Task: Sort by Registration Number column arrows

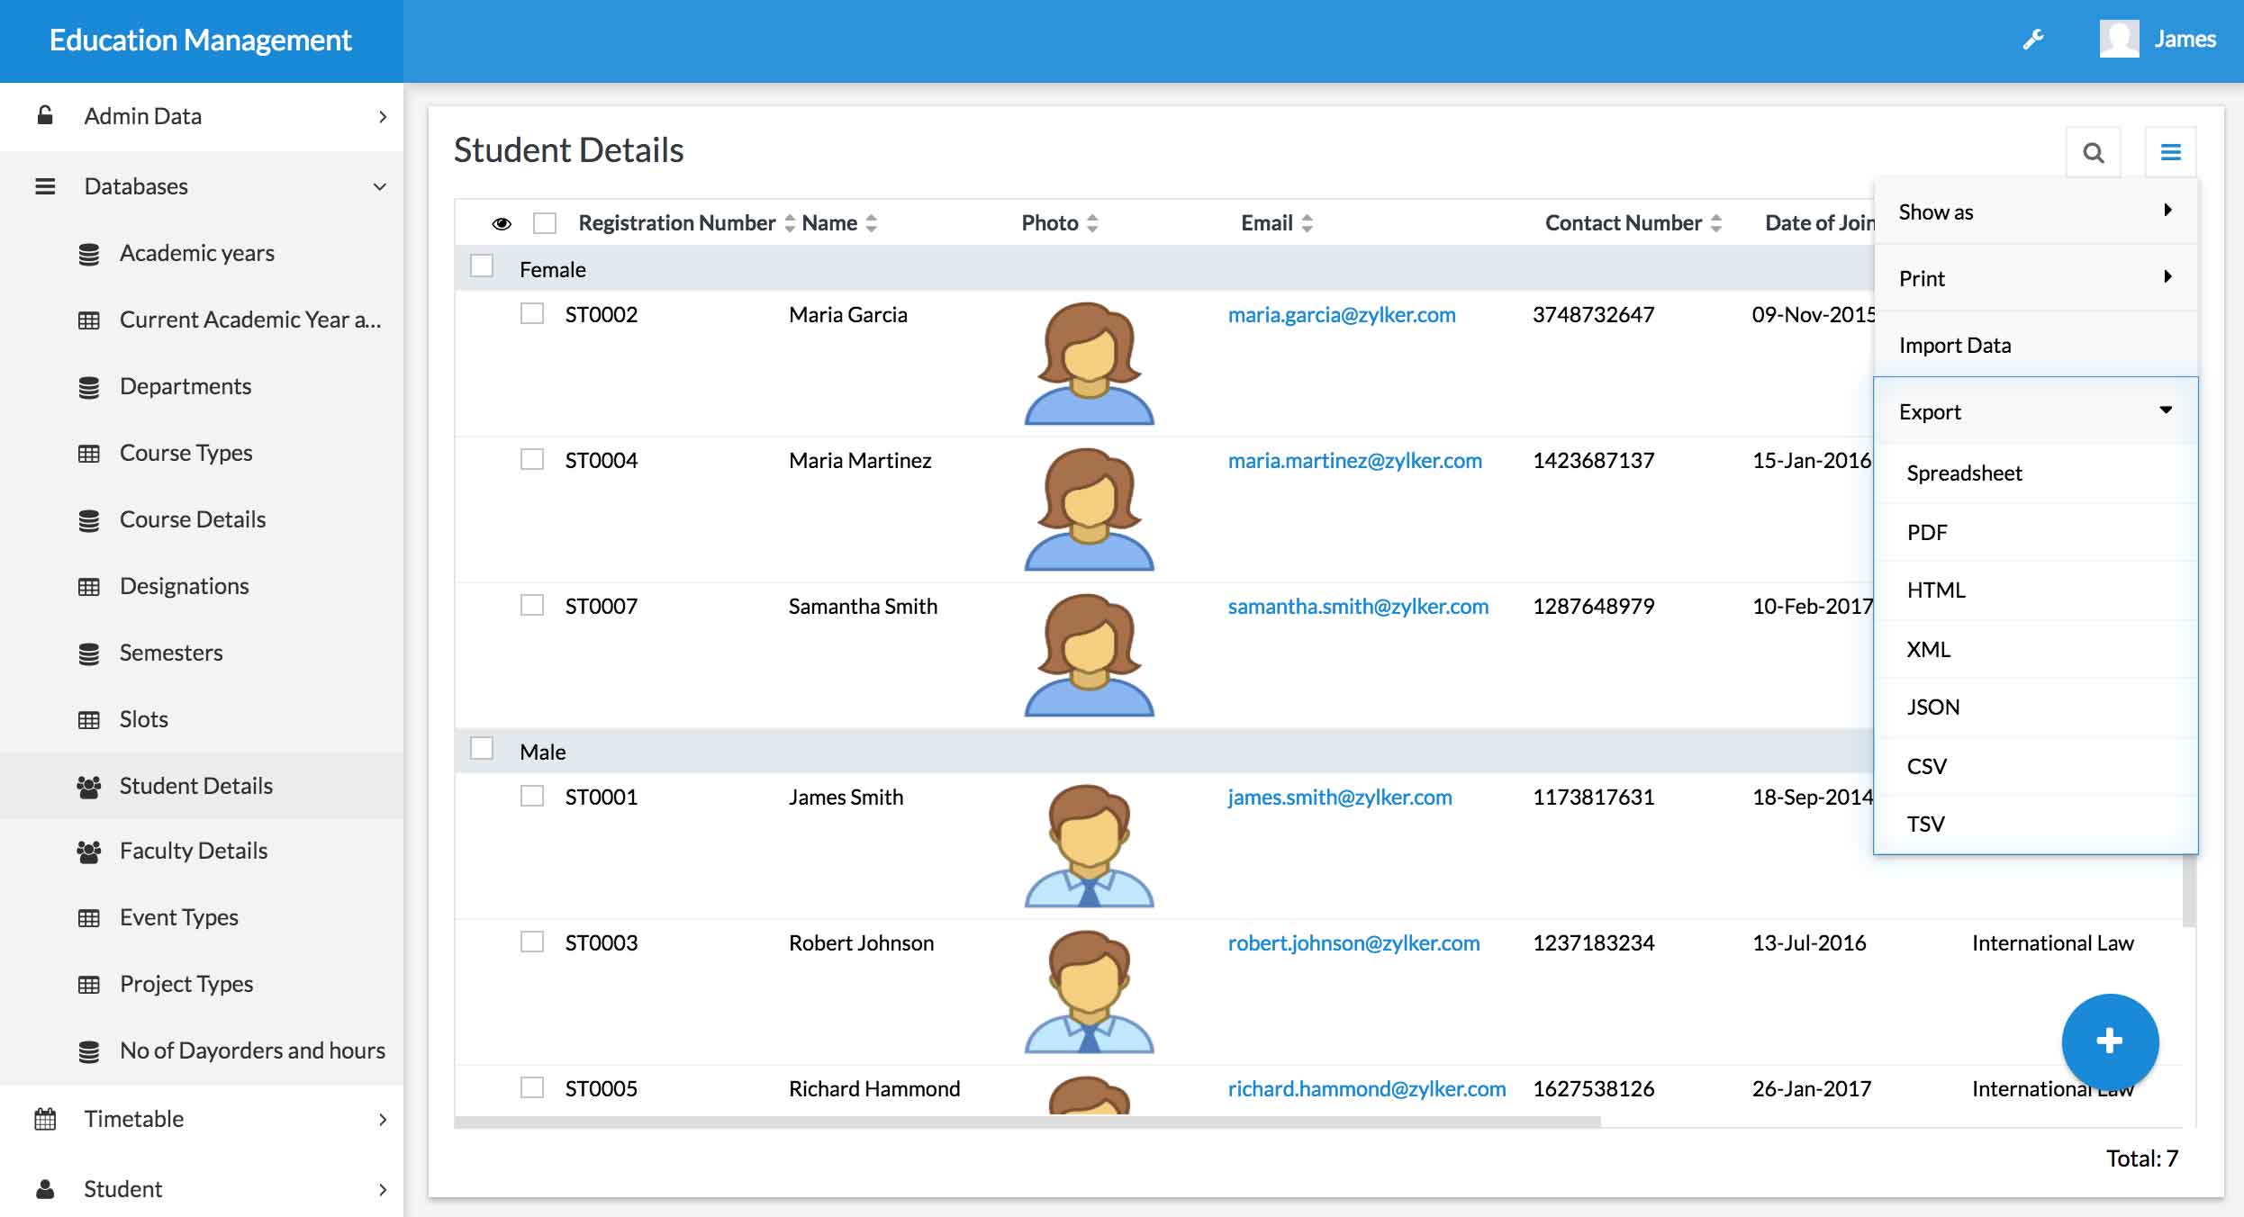Action: pos(790,223)
